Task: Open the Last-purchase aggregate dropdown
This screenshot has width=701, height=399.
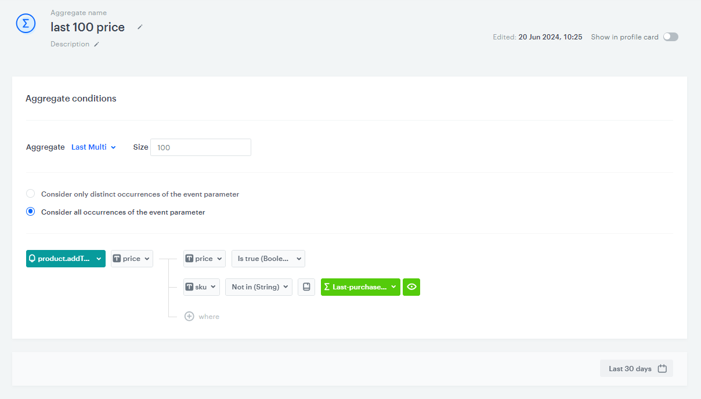Action: [x=360, y=287]
